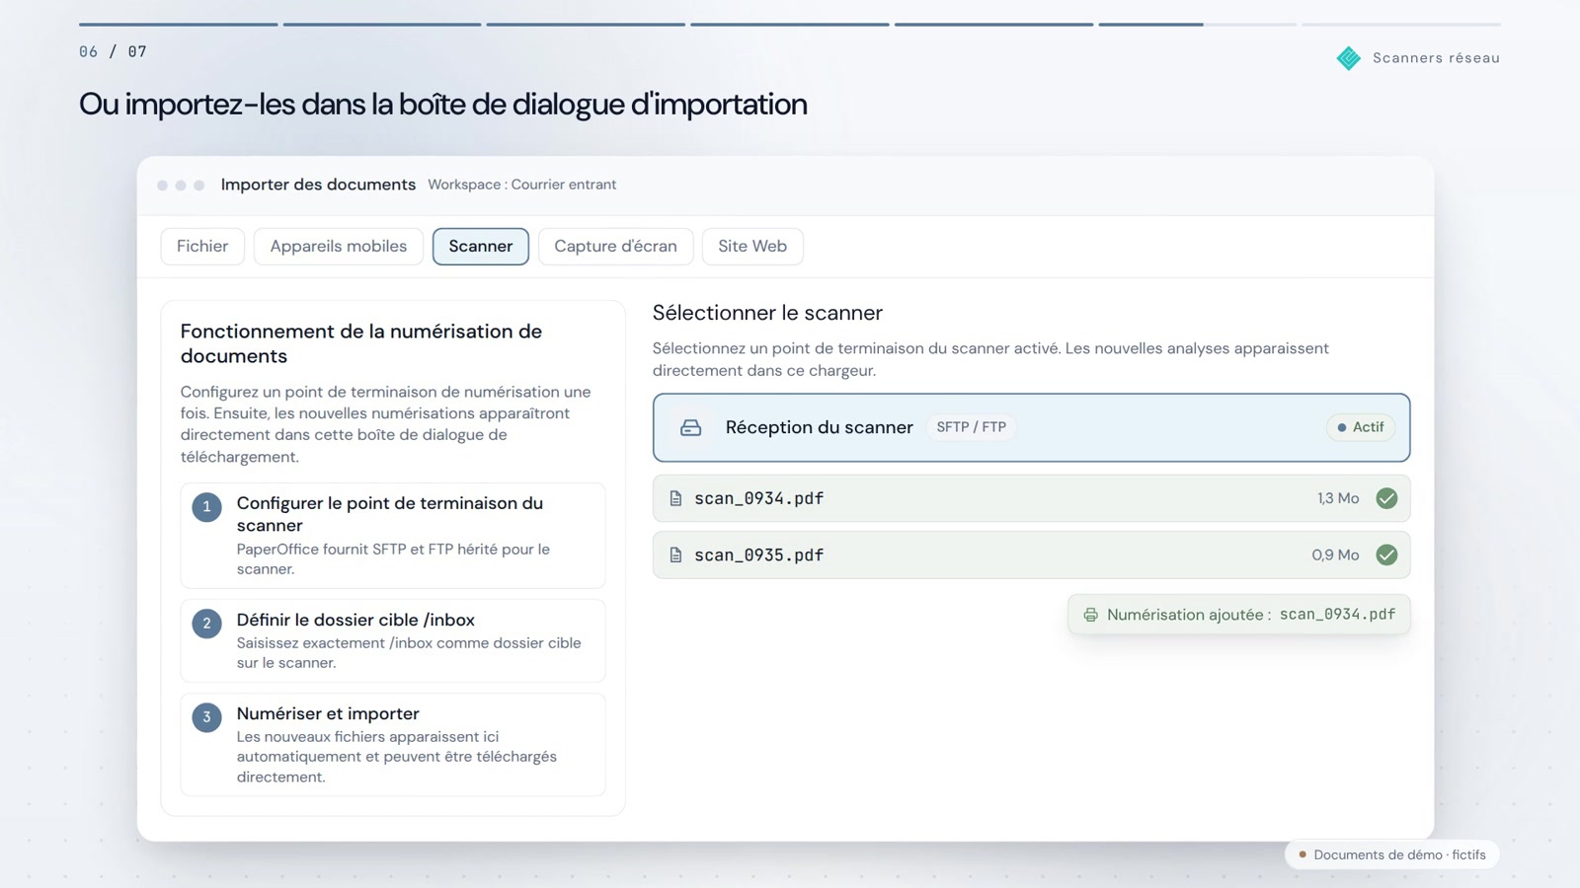The image size is (1580, 888).
Task: Click the Numérisation ajoutée notification
Action: point(1238,615)
